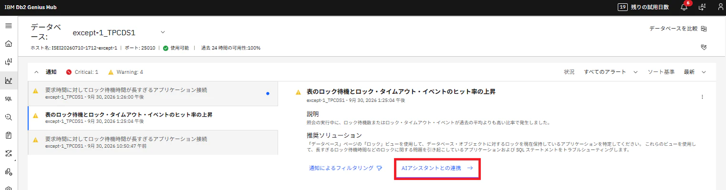This screenshot has width=726, height=190.
Task: Click the 説明 heading in alert detail
Action: [x=313, y=114]
